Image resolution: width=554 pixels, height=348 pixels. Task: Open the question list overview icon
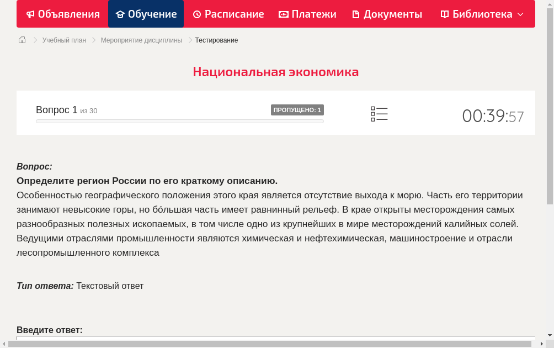pyautogui.click(x=379, y=114)
